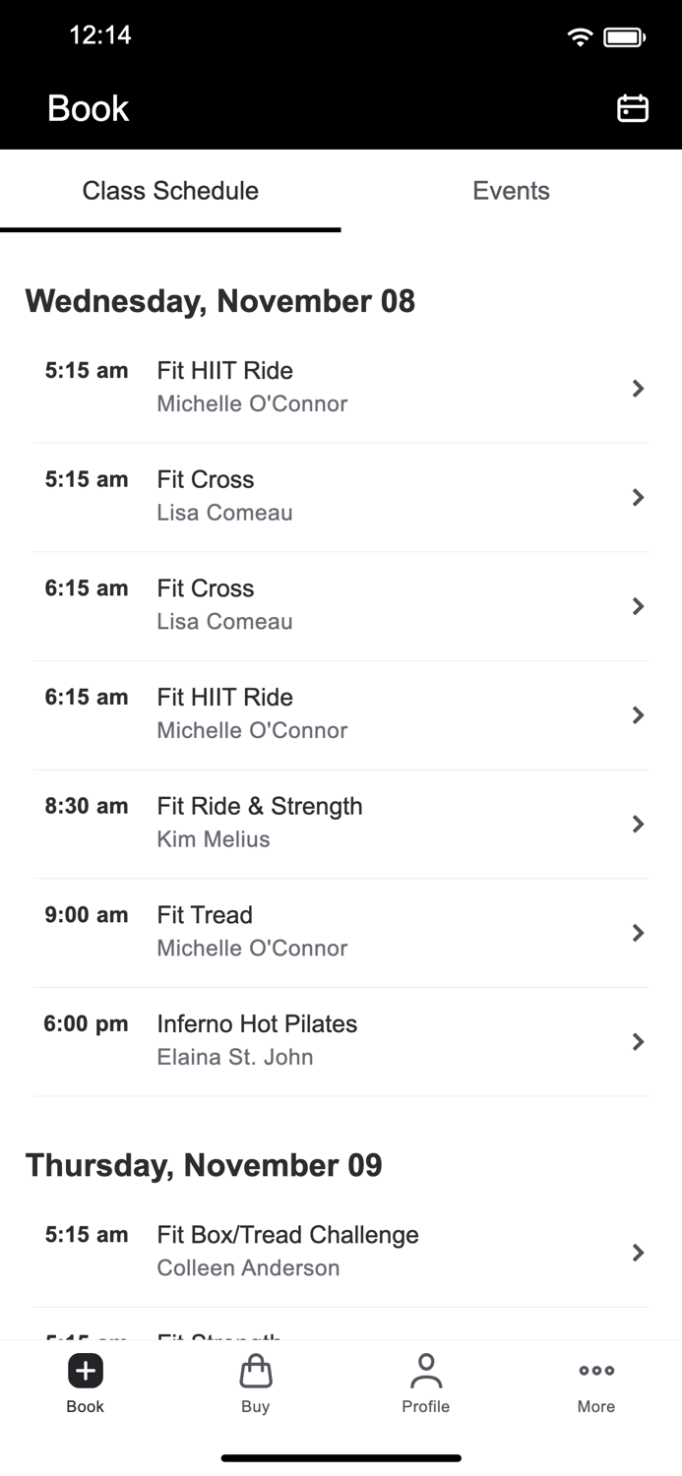
Task: Select the Class Schedule tab
Action: 170,191
